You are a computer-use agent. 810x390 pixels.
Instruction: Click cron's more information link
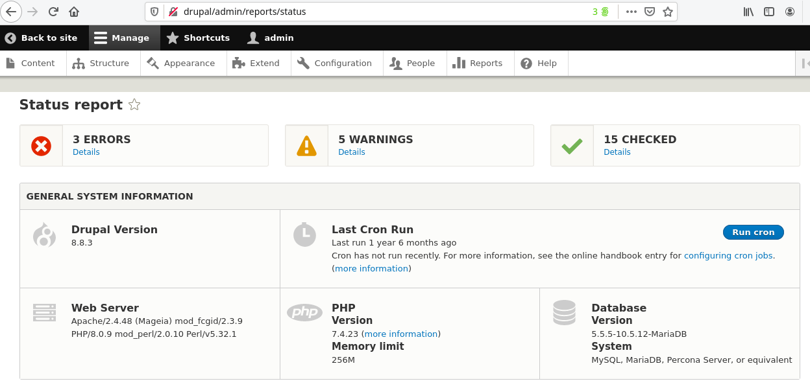372,269
